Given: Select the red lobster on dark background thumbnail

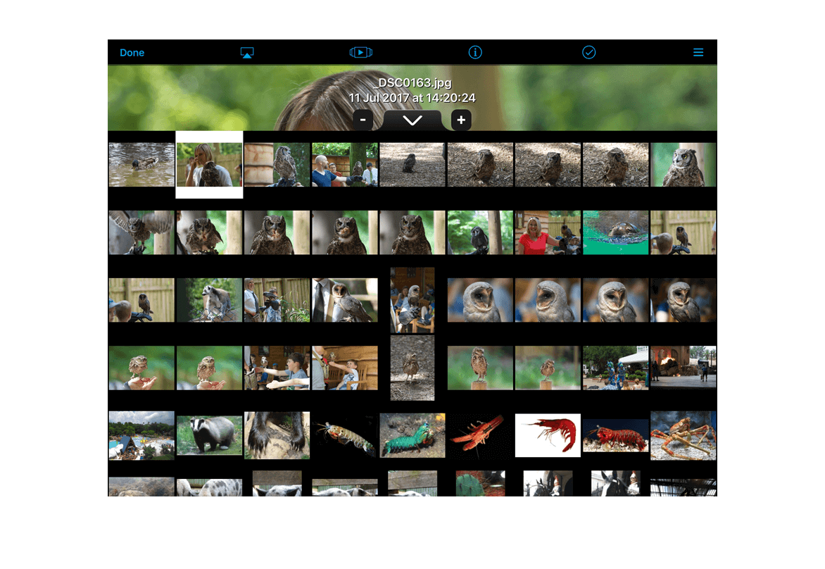Looking at the screenshot, I should [480, 435].
